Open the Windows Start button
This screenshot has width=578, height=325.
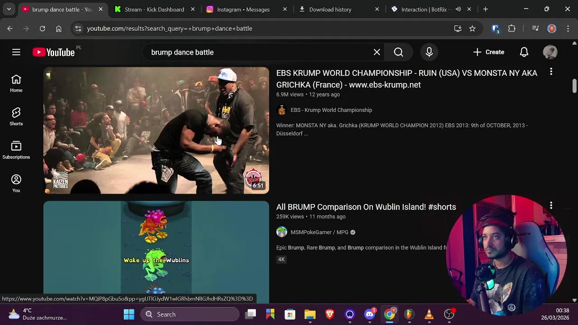(129, 315)
